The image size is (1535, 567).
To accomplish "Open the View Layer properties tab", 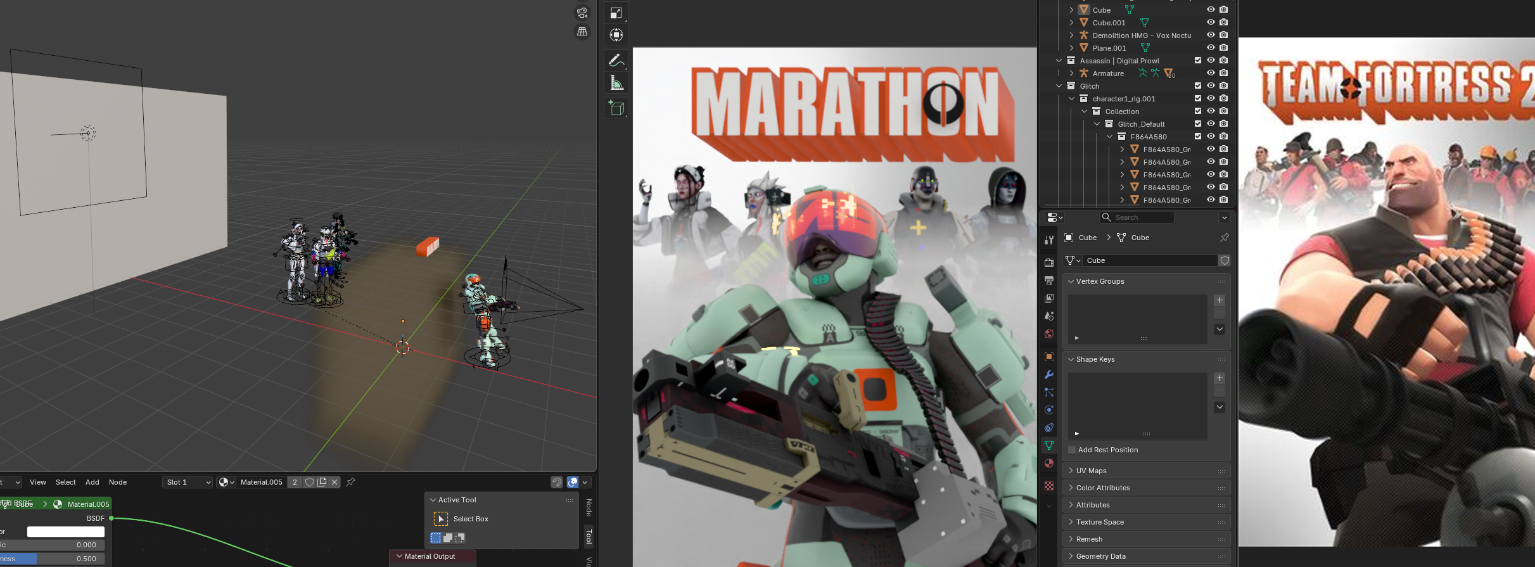I will coord(1049,298).
